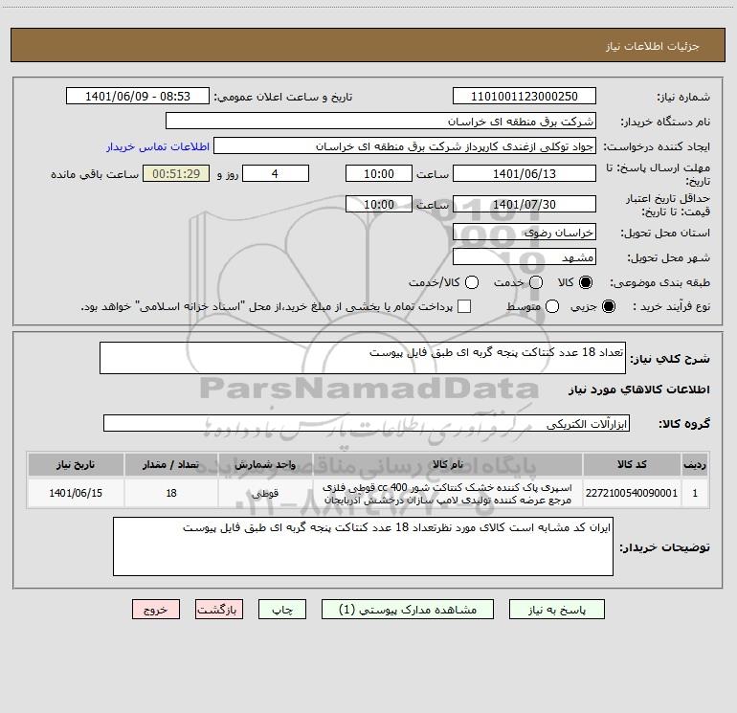Click the ردیف column header
Viewport: 737px width, 713px height.
tap(695, 464)
